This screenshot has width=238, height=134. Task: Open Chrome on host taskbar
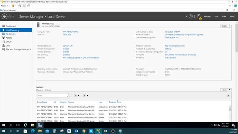tap(84, 131)
